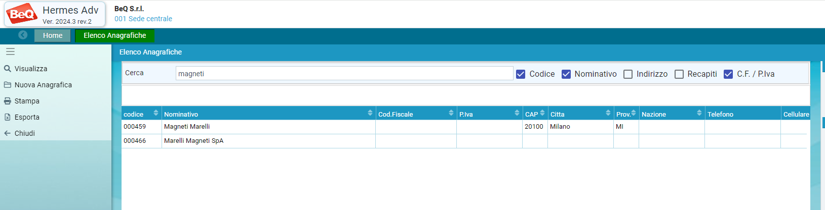Enable the Recapiti search checkbox
825x210 pixels.
[x=679, y=74]
